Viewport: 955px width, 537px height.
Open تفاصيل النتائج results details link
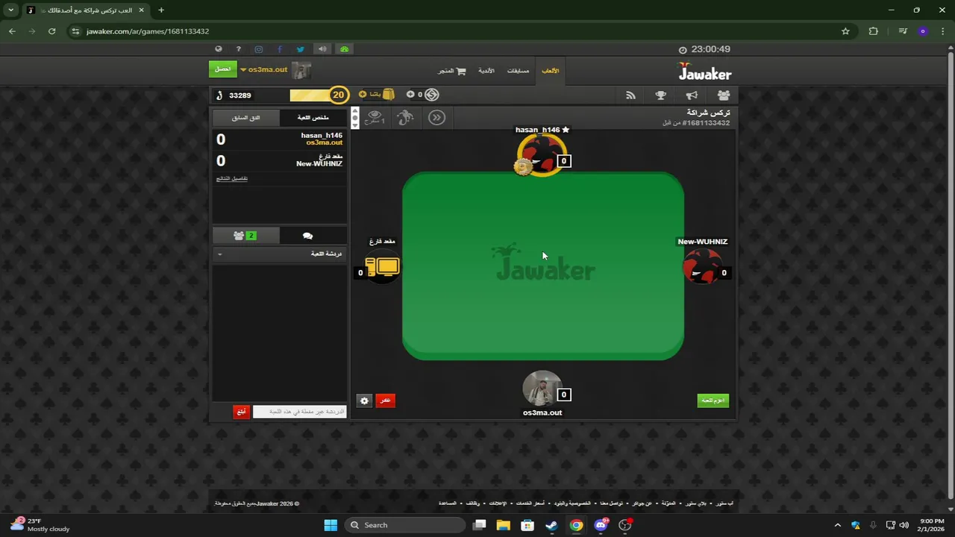(232, 178)
